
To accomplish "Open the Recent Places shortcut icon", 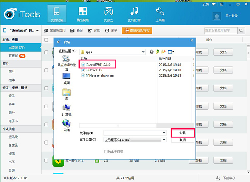I will tap(66, 59).
